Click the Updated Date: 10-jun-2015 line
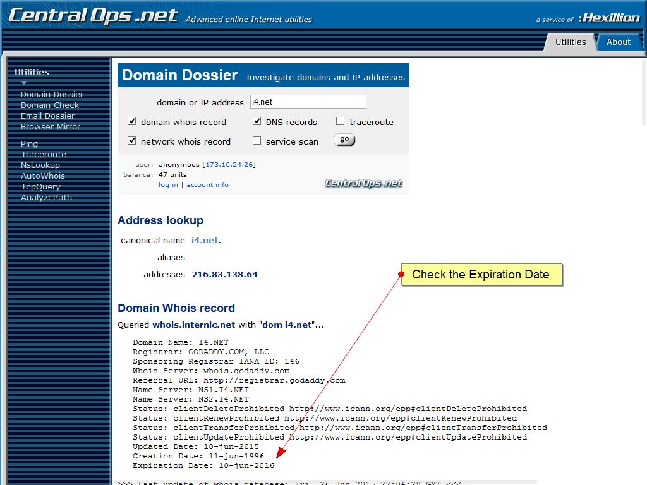 click(196, 446)
